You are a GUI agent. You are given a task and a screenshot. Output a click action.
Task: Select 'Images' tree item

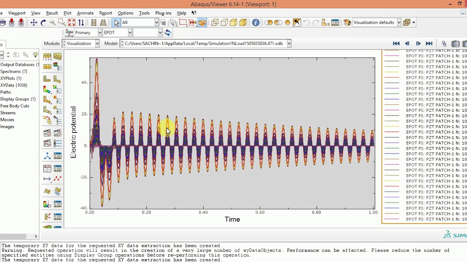pyautogui.click(x=7, y=127)
